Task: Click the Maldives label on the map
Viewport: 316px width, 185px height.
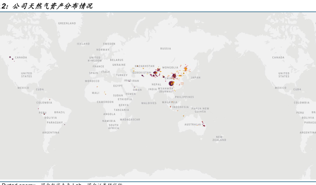Action: (149, 103)
